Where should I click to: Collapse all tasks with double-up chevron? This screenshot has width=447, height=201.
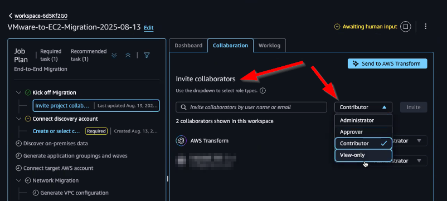[x=128, y=55]
